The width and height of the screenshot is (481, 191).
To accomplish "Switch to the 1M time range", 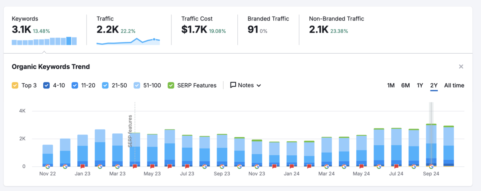I will pyautogui.click(x=391, y=85).
